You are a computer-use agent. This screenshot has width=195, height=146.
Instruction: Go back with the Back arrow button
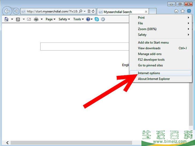[x=7, y=11]
